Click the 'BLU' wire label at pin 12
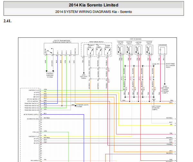The image size is (193, 162). [x=45, y=114]
